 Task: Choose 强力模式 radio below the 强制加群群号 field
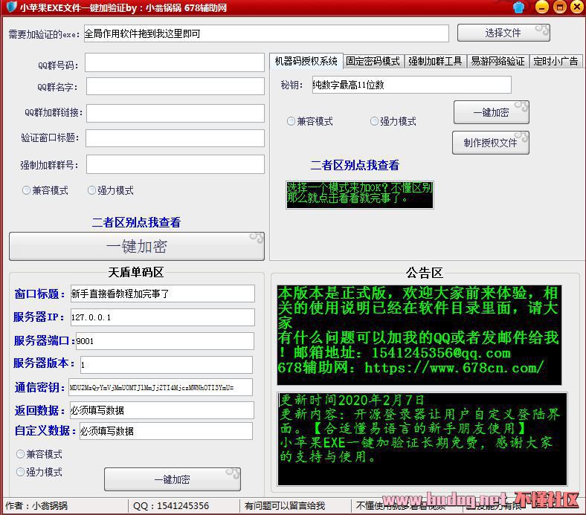point(92,190)
